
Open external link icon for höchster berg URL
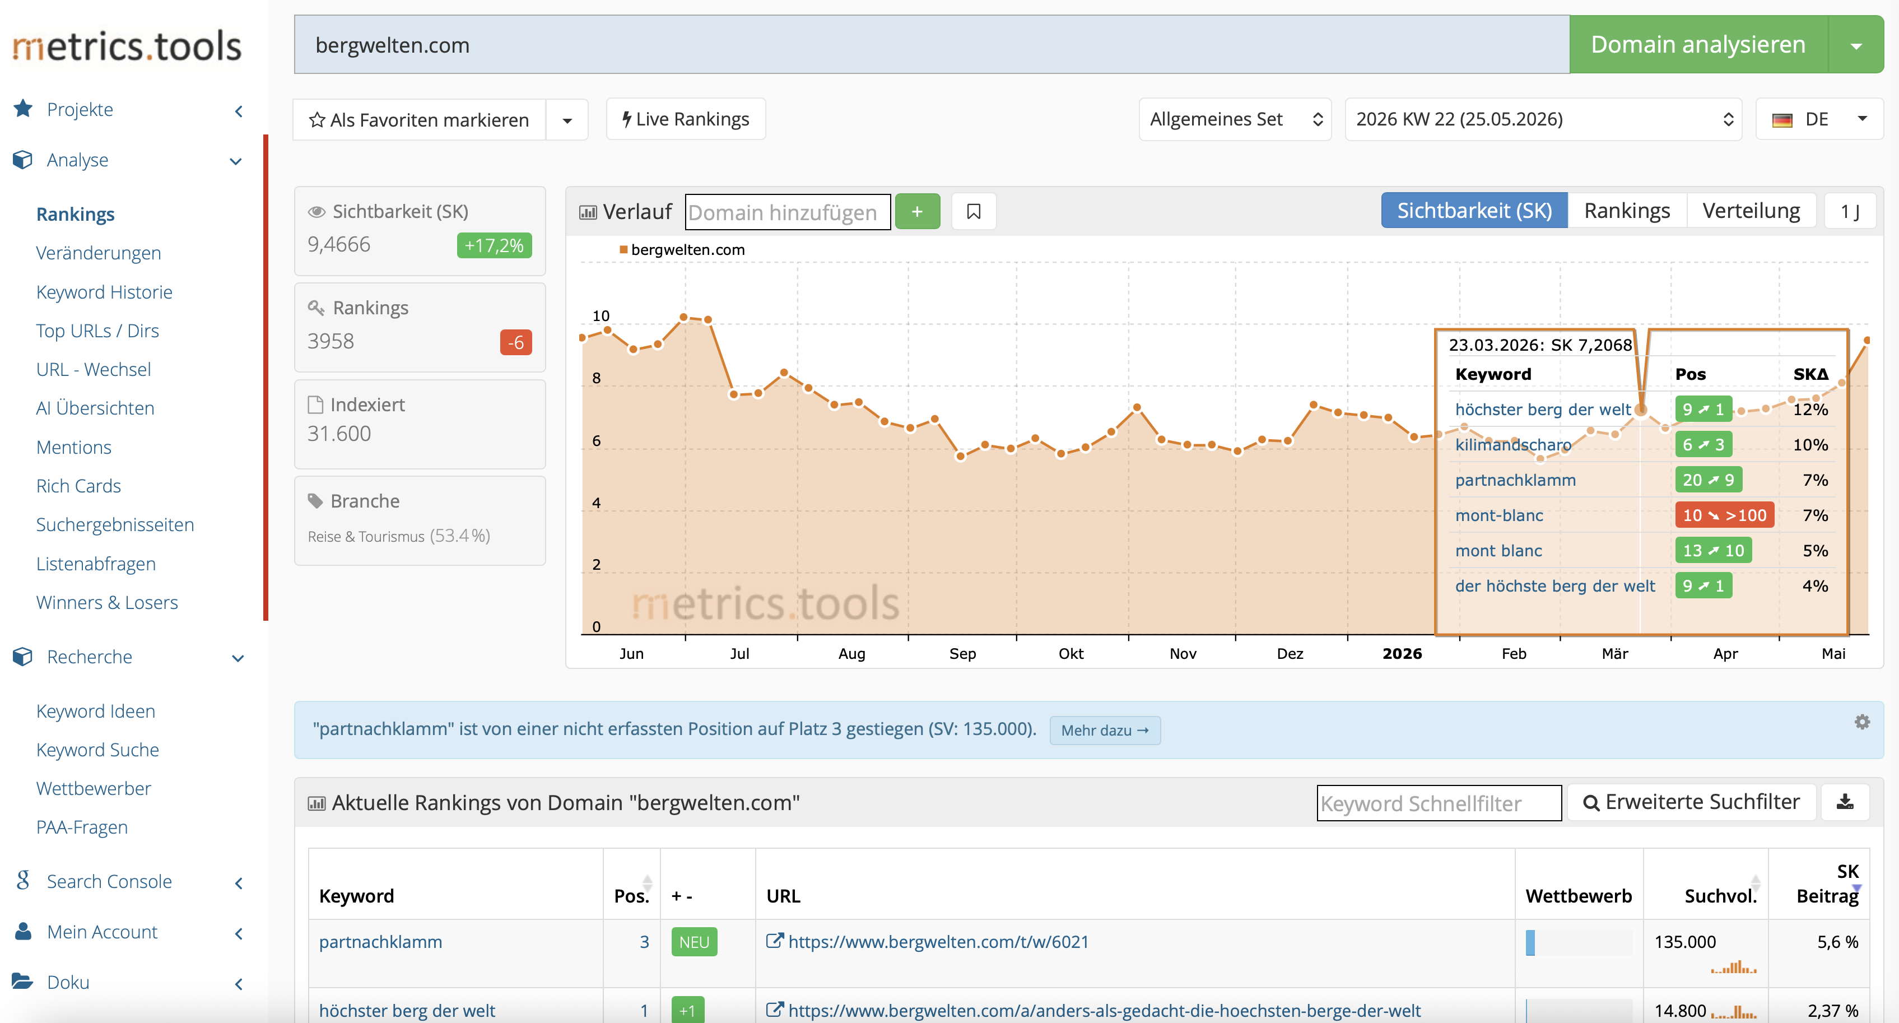pos(775,1010)
